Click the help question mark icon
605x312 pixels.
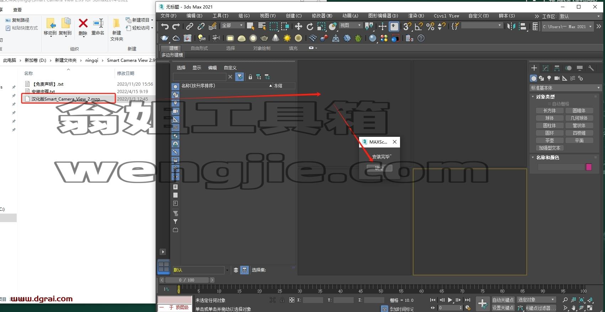[x=421, y=38]
